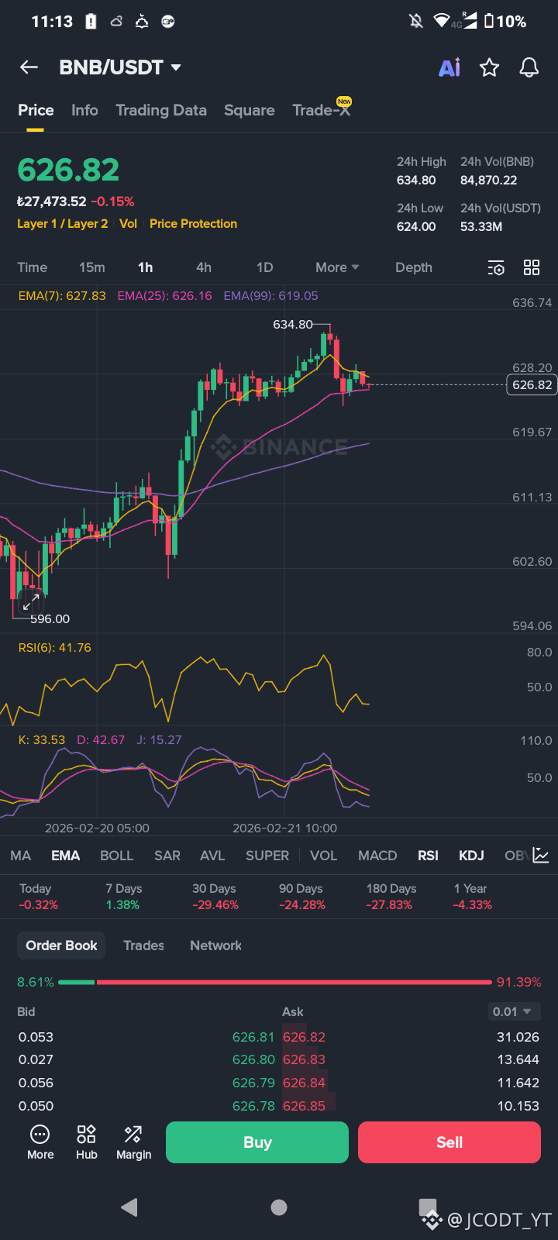Toggle the EMA indicator
This screenshot has height=1240, width=558.
(x=66, y=856)
